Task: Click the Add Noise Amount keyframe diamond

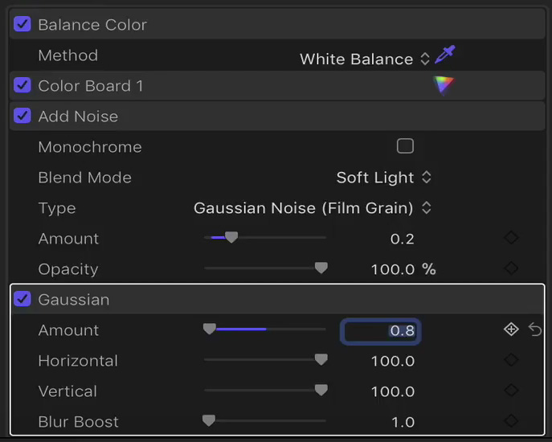Action: [511, 237]
